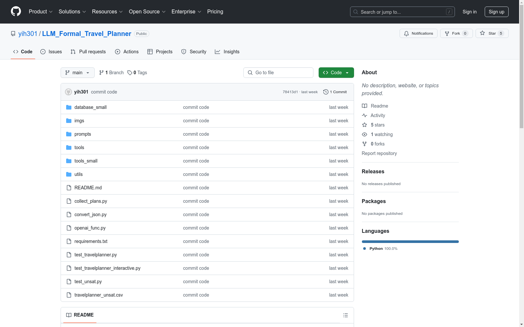Open the yih301 user profile link

tap(28, 34)
